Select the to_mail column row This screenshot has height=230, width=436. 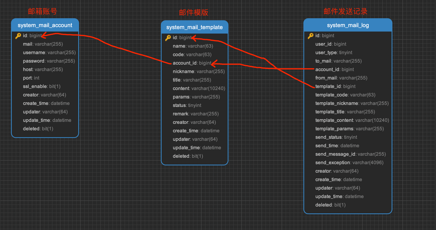pyautogui.click(x=338, y=61)
